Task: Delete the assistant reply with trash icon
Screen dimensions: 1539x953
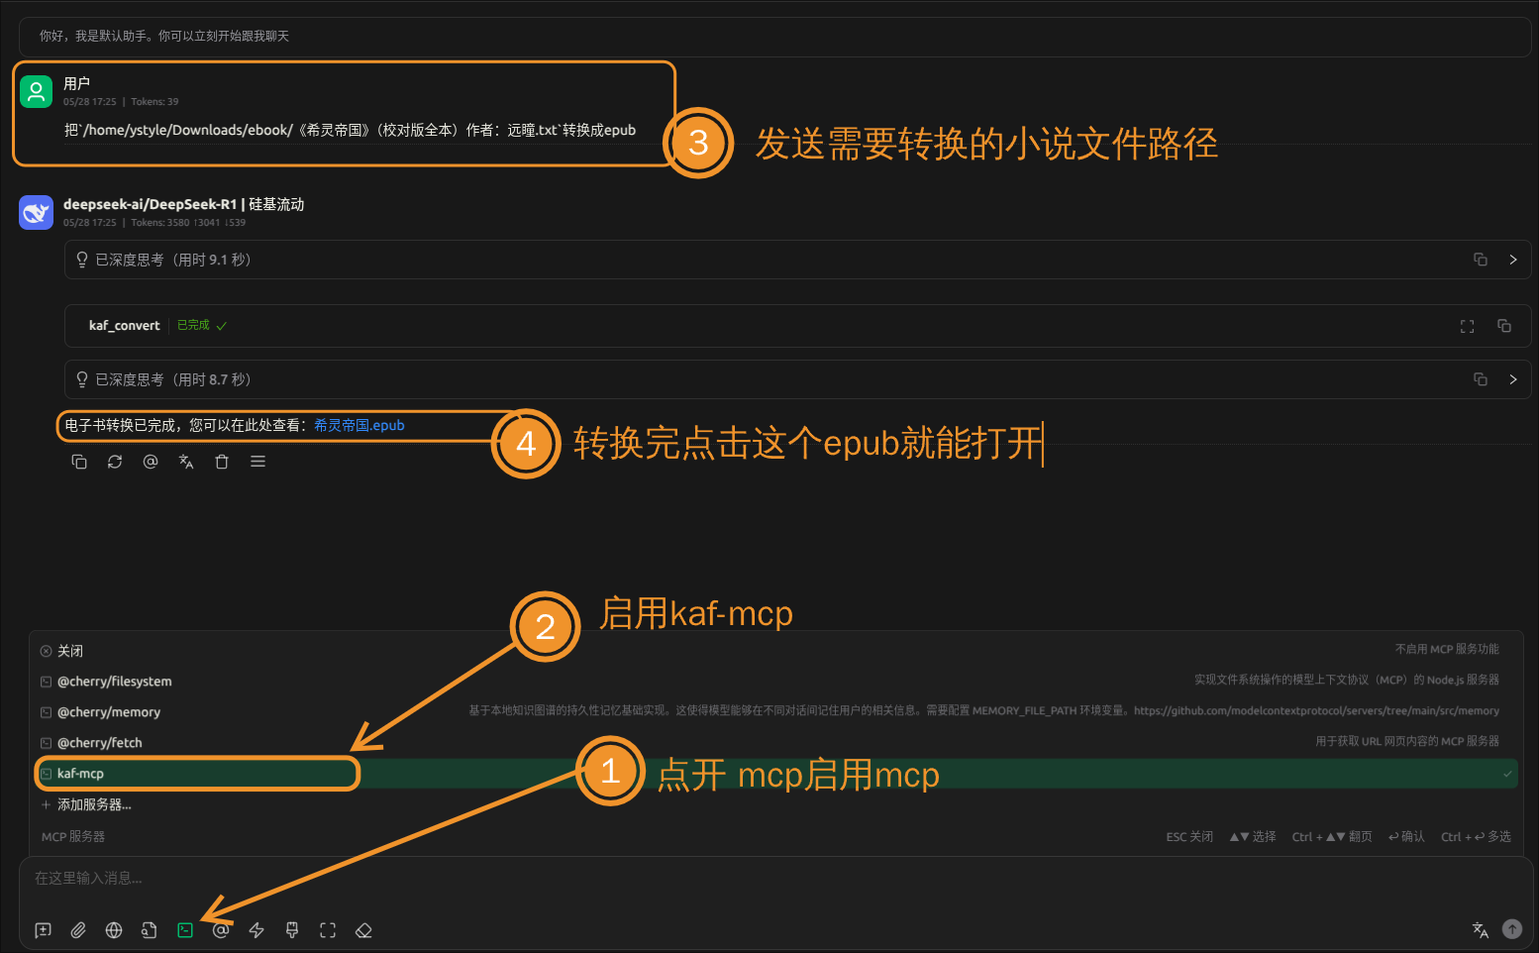Action: (x=222, y=462)
